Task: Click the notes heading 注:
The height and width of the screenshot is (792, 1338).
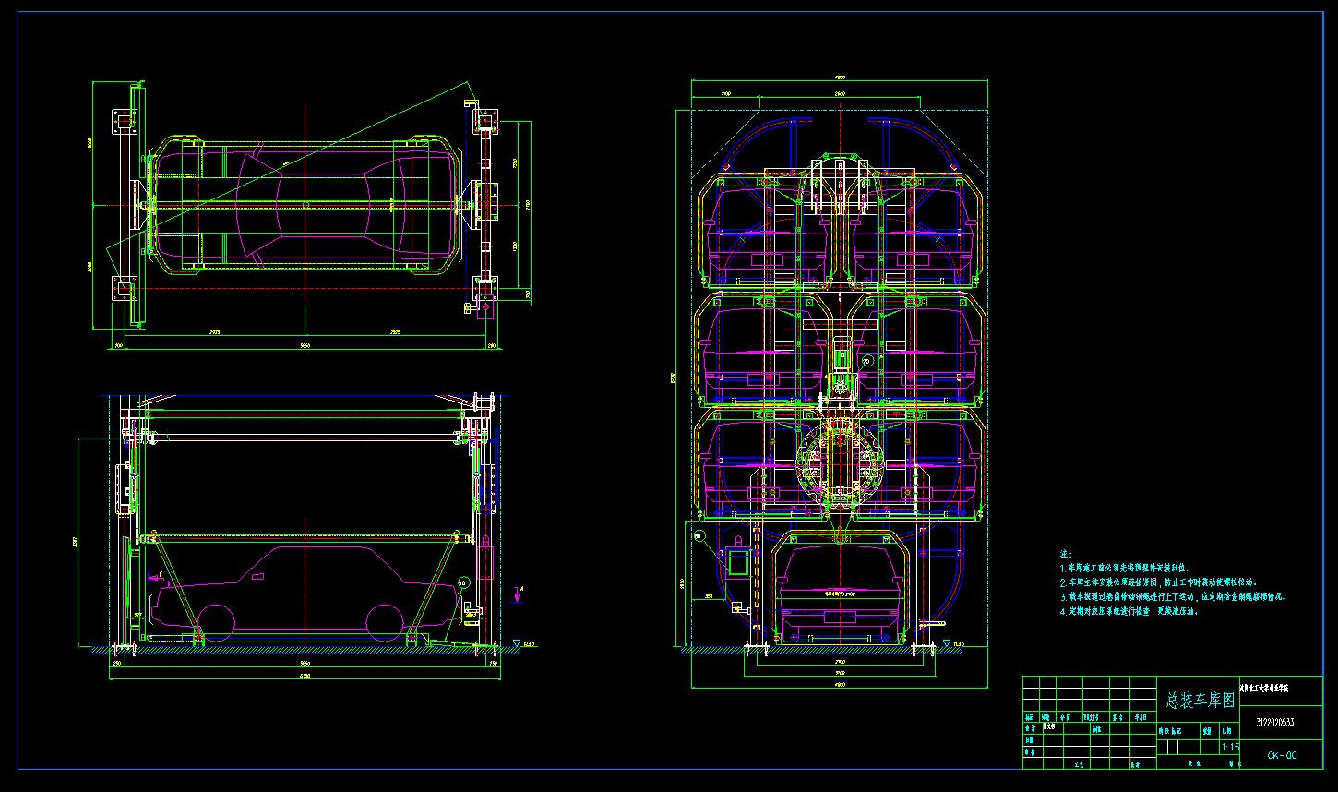Action: (1064, 554)
